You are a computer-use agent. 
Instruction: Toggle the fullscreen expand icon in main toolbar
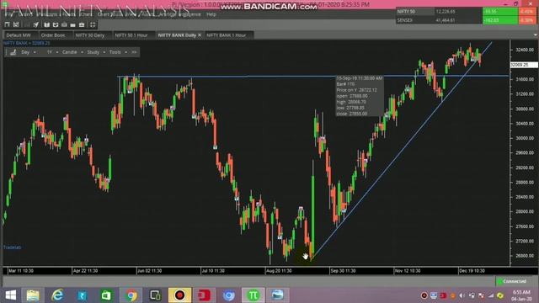click(x=93, y=24)
